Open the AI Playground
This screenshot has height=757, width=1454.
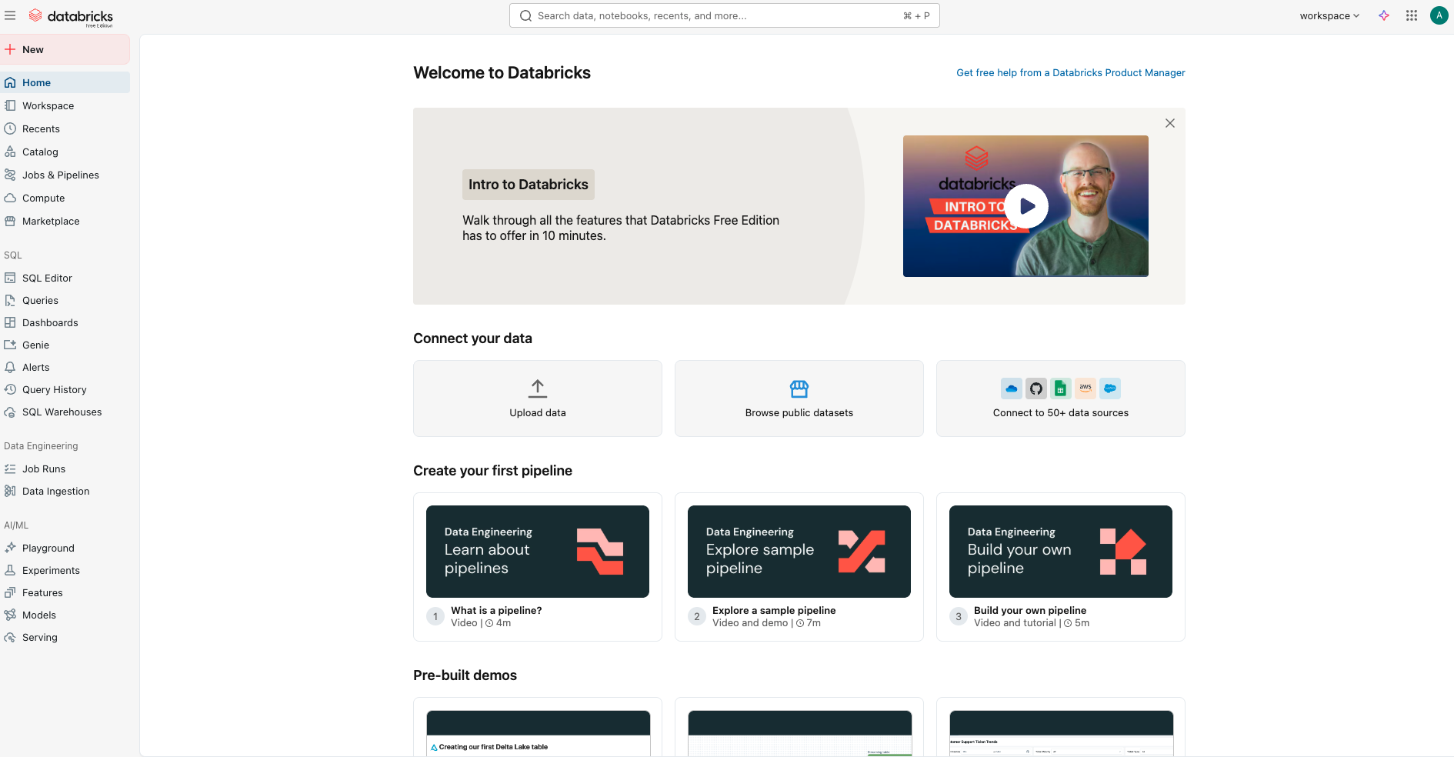pyautogui.click(x=48, y=548)
